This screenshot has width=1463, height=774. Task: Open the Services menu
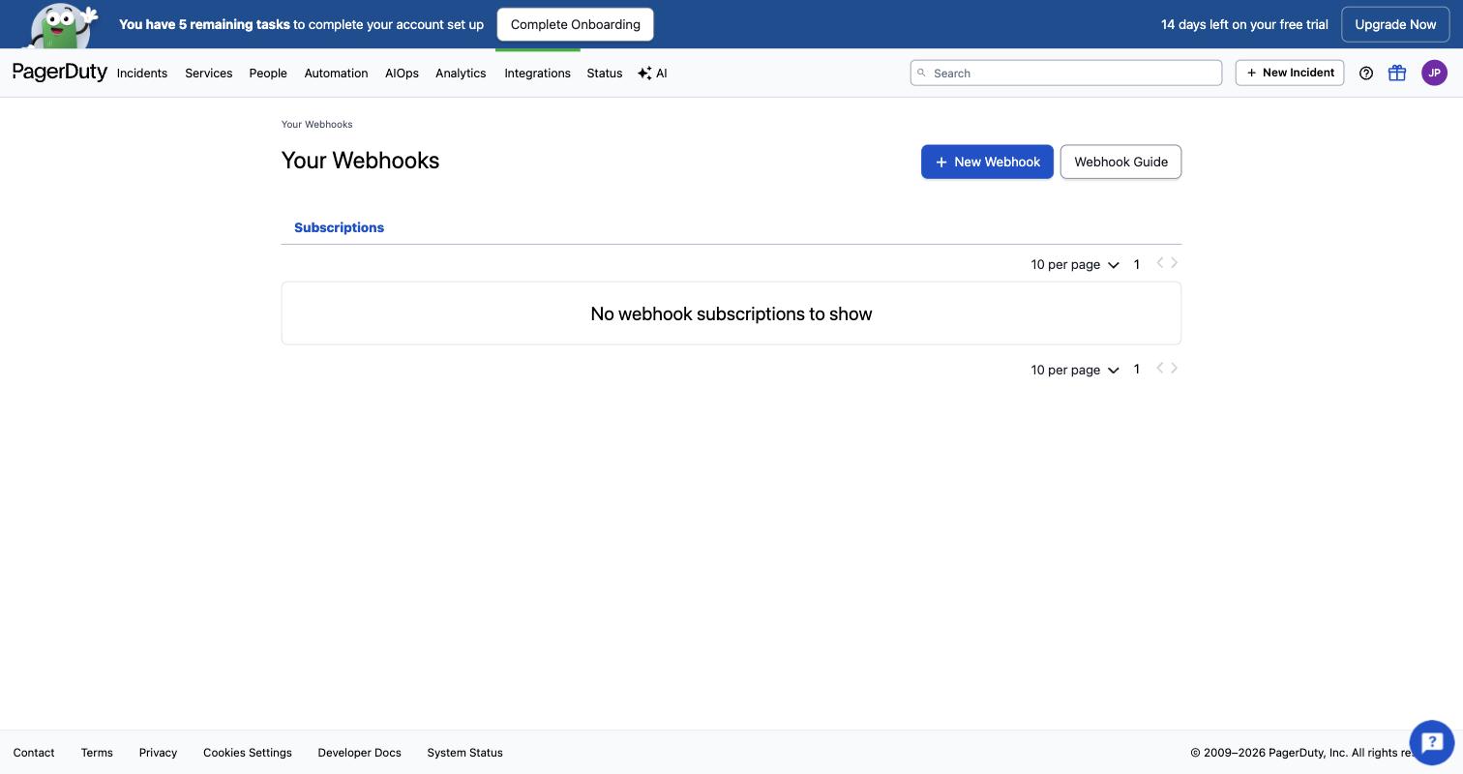[209, 73]
